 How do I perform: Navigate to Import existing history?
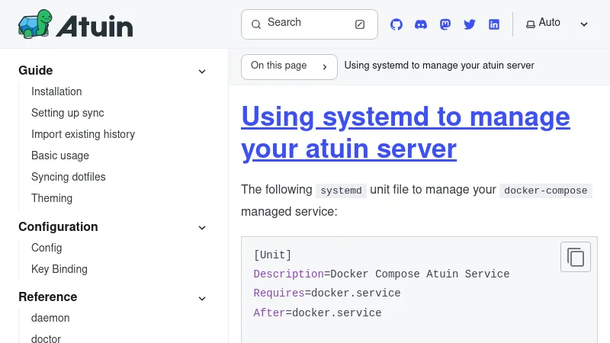(x=83, y=134)
